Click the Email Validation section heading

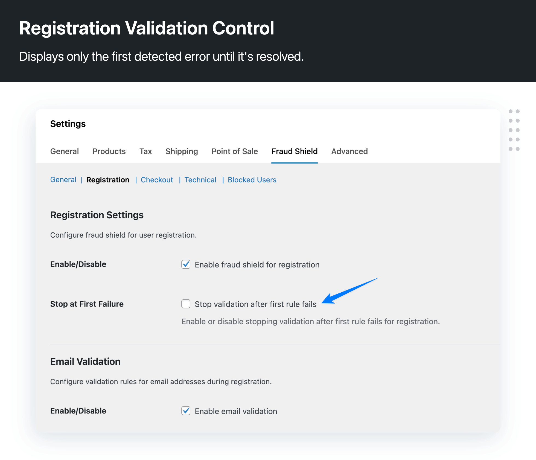pyautogui.click(x=85, y=361)
